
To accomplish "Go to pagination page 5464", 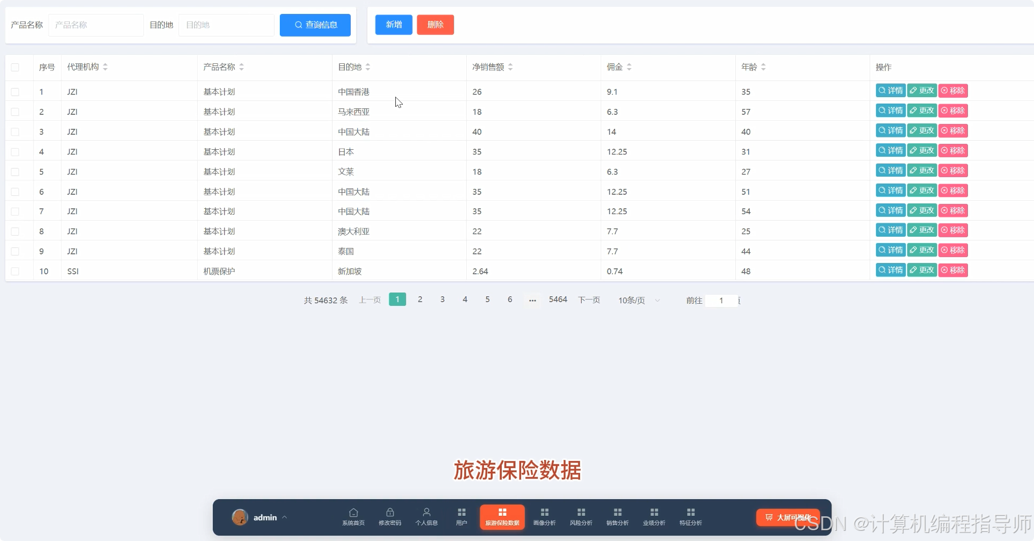I will point(558,299).
